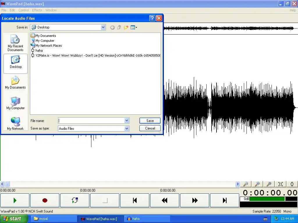This screenshot has width=298, height=223.
Task: Select My Network Places in file list
Action: 46,46
